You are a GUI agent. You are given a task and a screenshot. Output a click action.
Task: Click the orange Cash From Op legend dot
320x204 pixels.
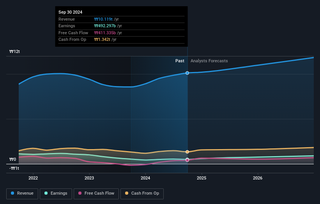click(x=127, y=193)
